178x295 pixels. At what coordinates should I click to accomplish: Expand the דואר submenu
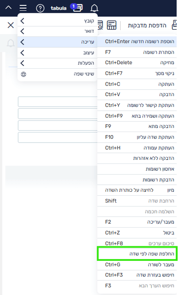(57, 31)
